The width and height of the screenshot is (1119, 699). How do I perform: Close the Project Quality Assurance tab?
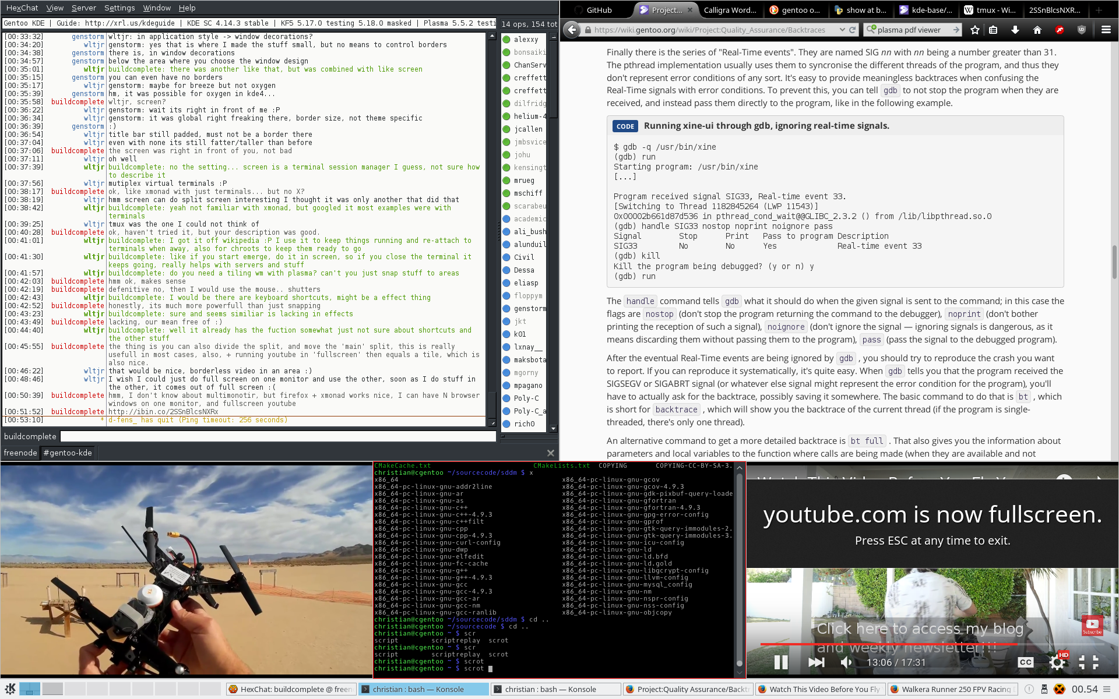click(690, 10)
